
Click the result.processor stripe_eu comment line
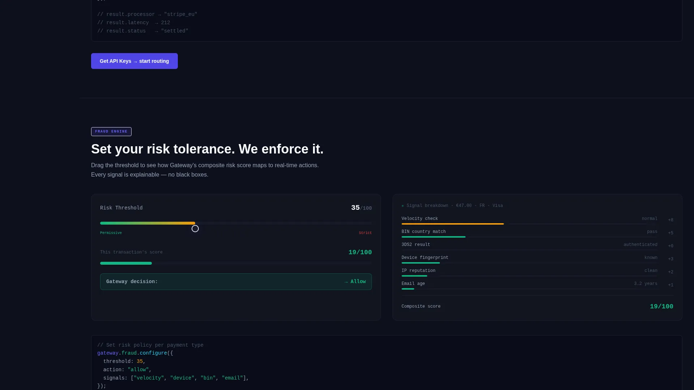(x=147, y=14)
